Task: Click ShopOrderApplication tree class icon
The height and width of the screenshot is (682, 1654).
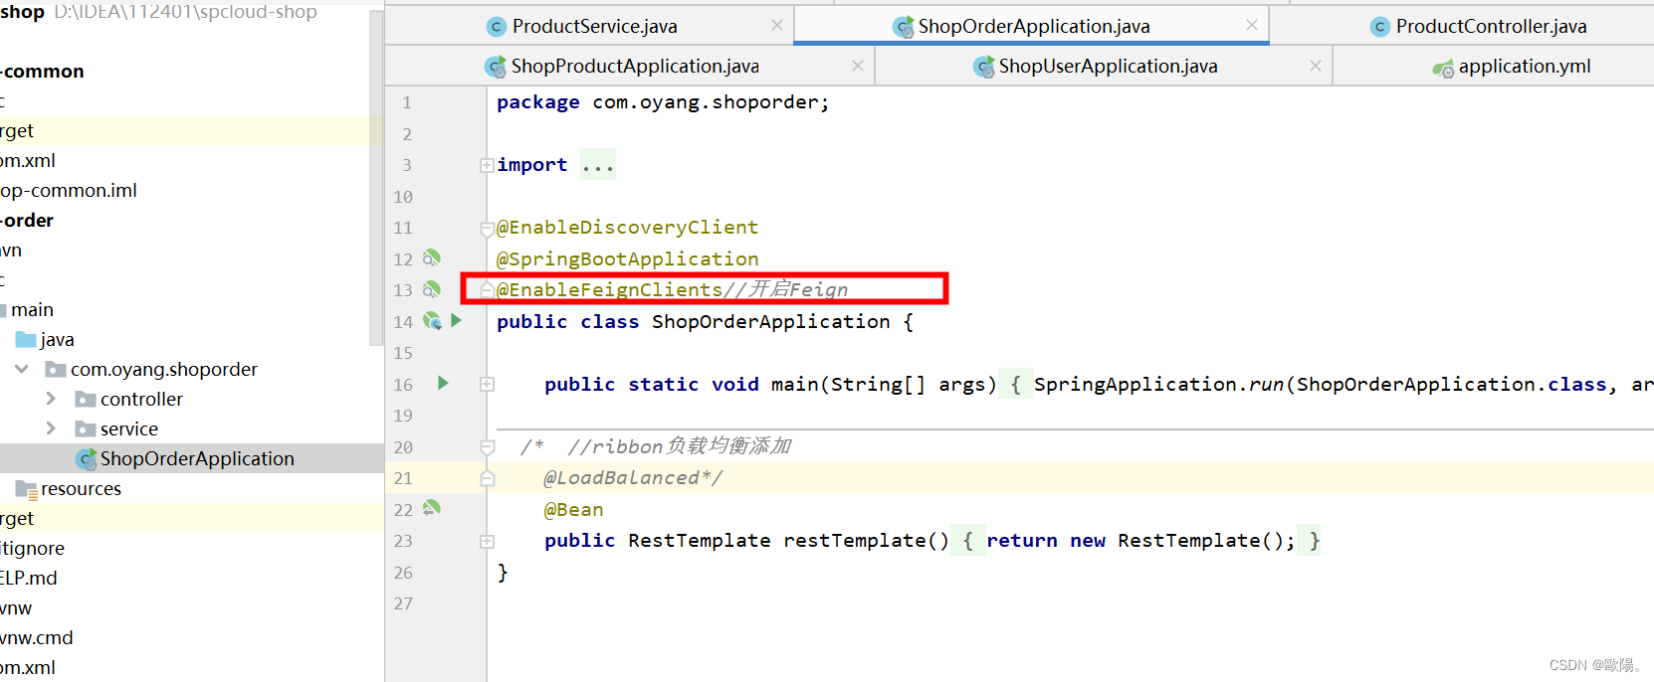Action: (86, 459)
